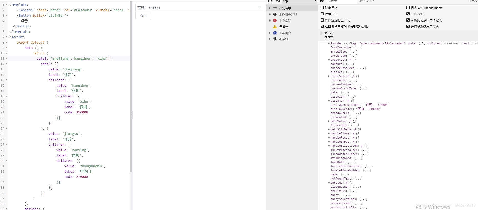Image resolution: width=478 pixels, height=210 pixels.
Task: Expand the 1 条信息 group
Action: coord(270,33)
